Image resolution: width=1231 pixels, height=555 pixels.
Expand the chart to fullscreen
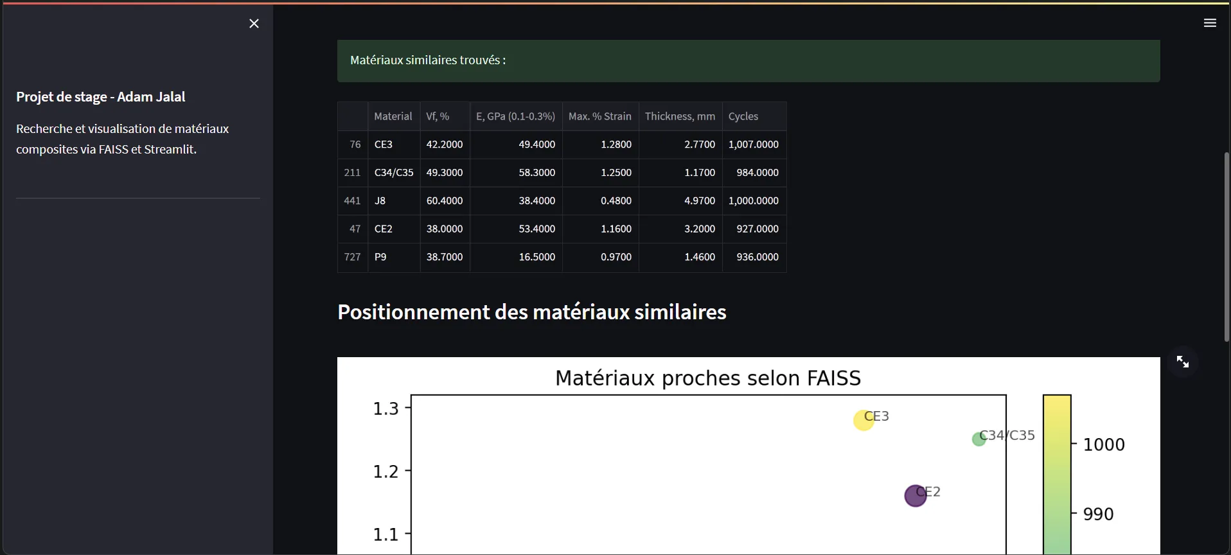point(1183,362)
